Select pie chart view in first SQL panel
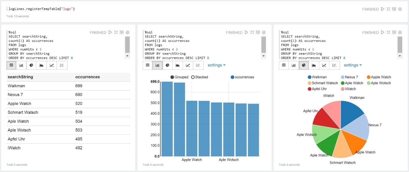The width and height of the screenshot is (409, 172). coord(31,65)
